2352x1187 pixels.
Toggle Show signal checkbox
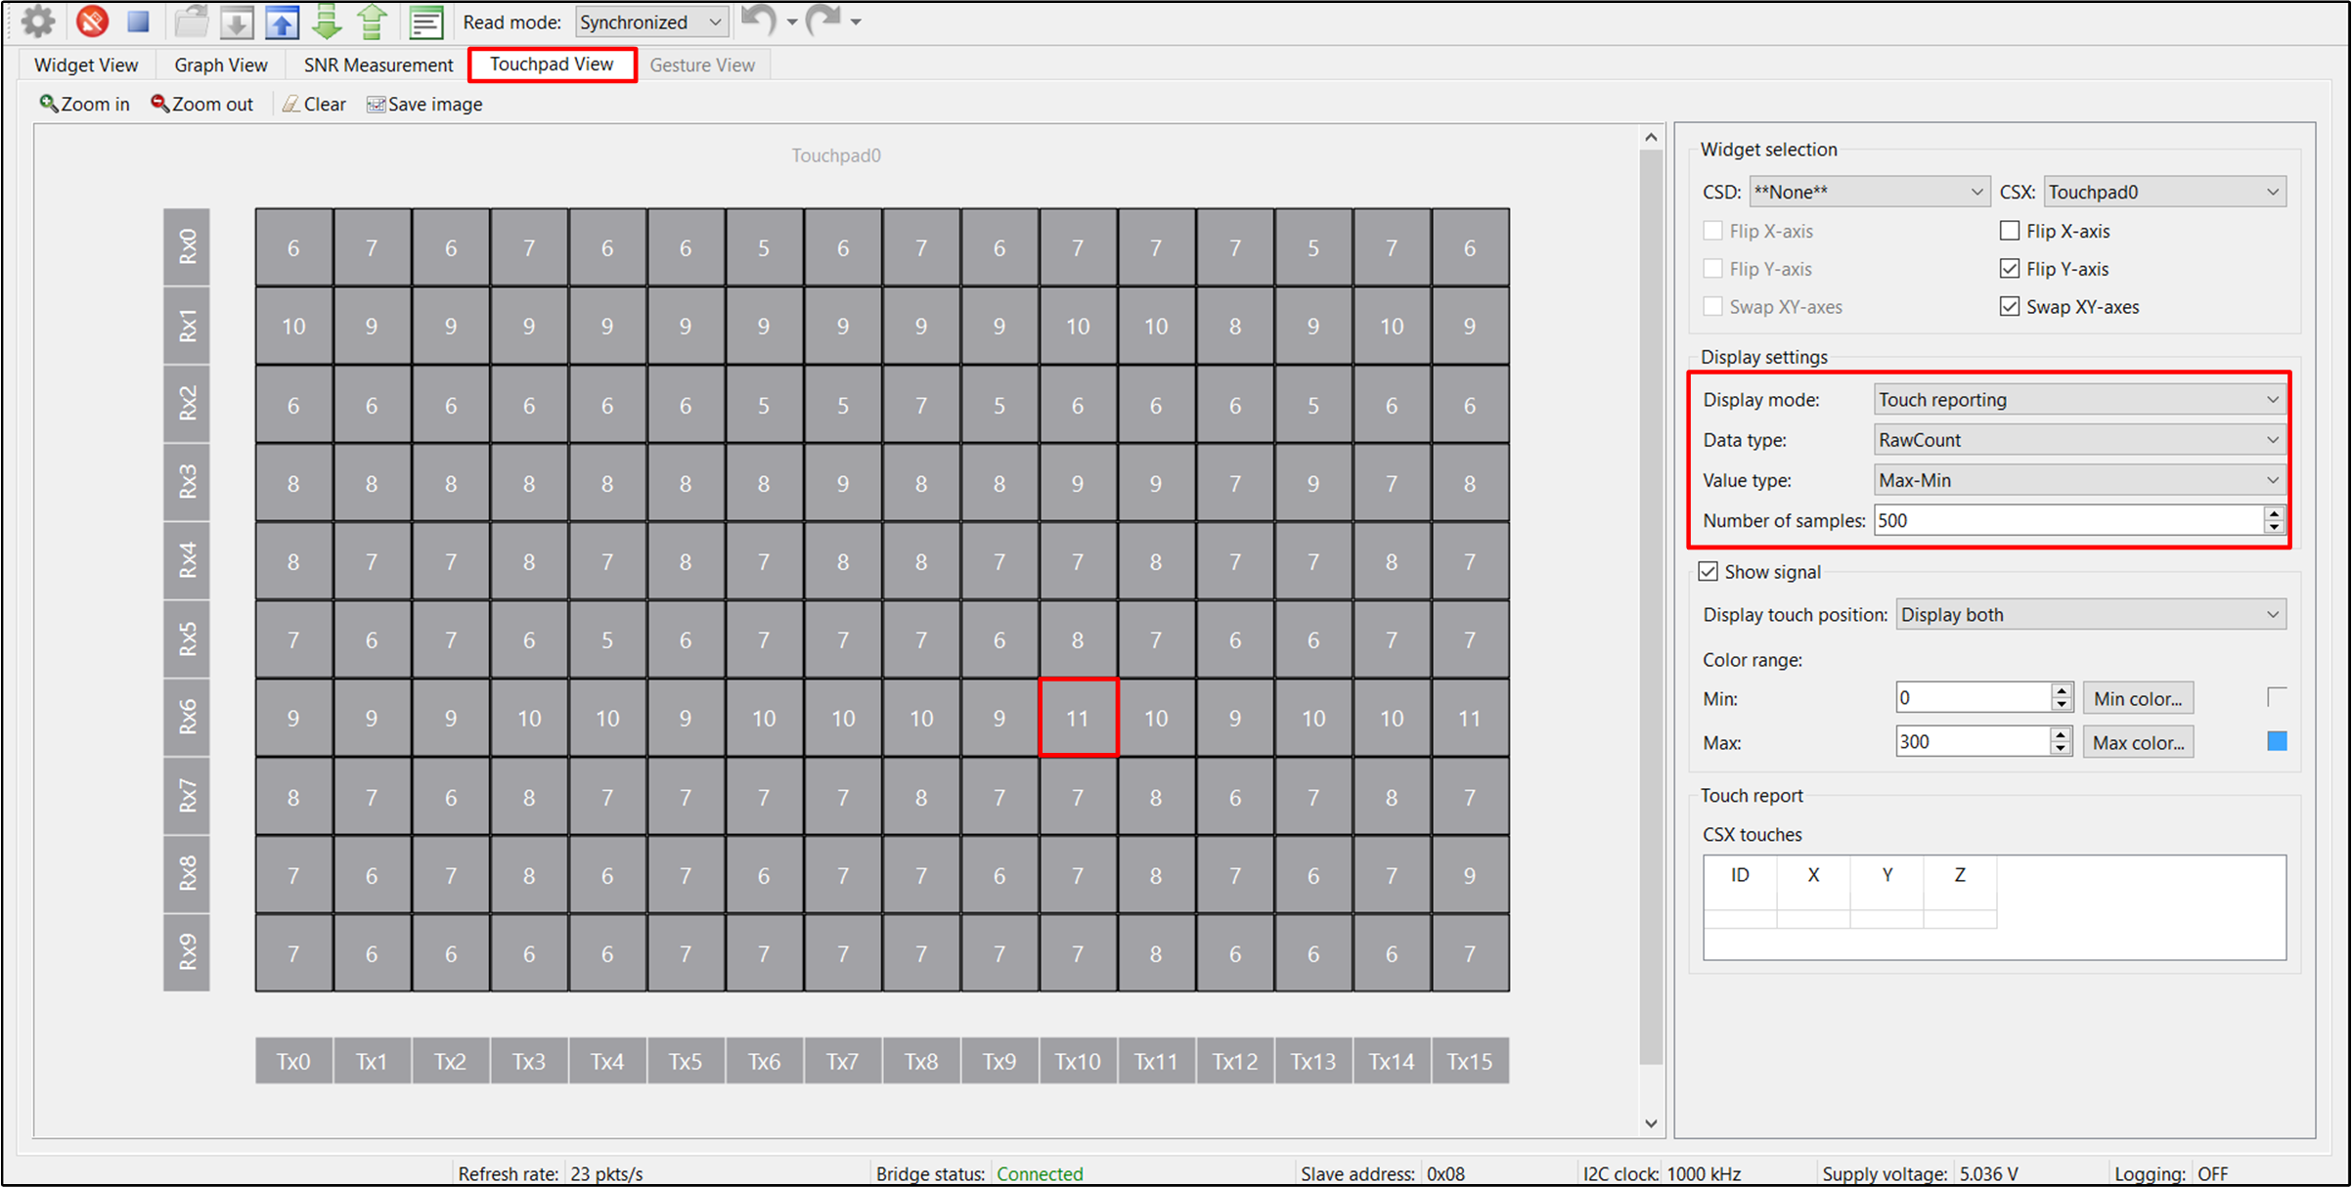(x=1709, y=572)
